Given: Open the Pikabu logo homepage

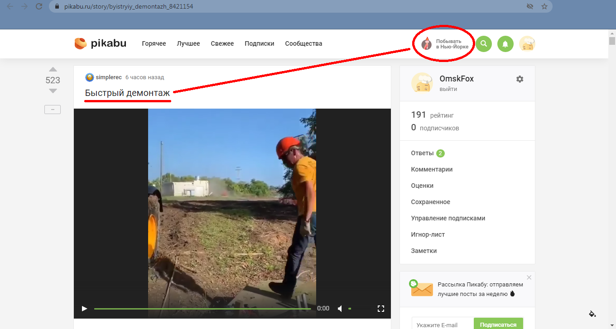Looking at the screenshot, I should pyautogui.click(x=101, y=43).
